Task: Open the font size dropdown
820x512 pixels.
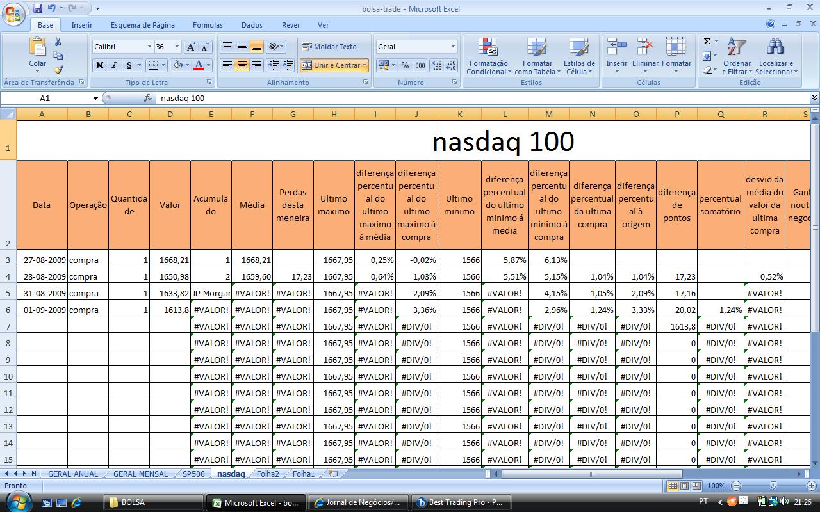Action: tap(177, 47)
